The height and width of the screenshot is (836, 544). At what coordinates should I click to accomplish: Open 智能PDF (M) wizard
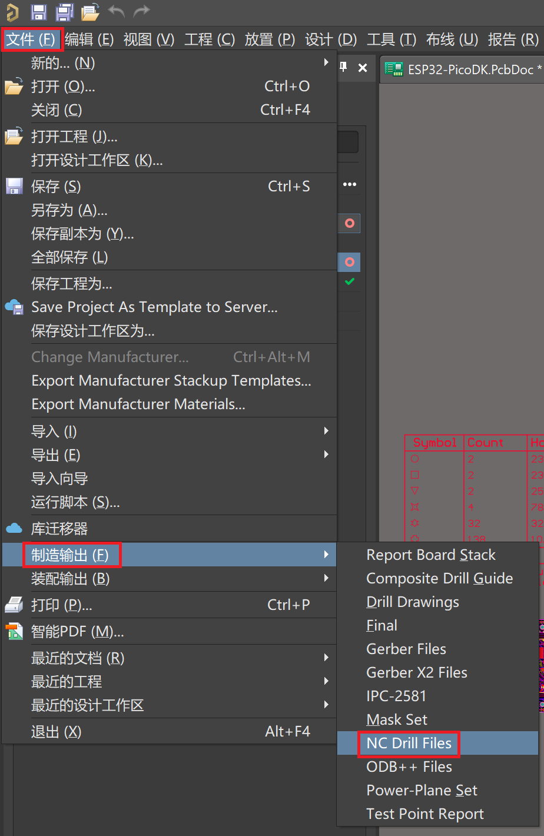click(x=77, y=632)
